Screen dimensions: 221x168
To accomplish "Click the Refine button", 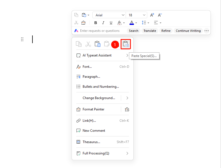I will (166, 31).
